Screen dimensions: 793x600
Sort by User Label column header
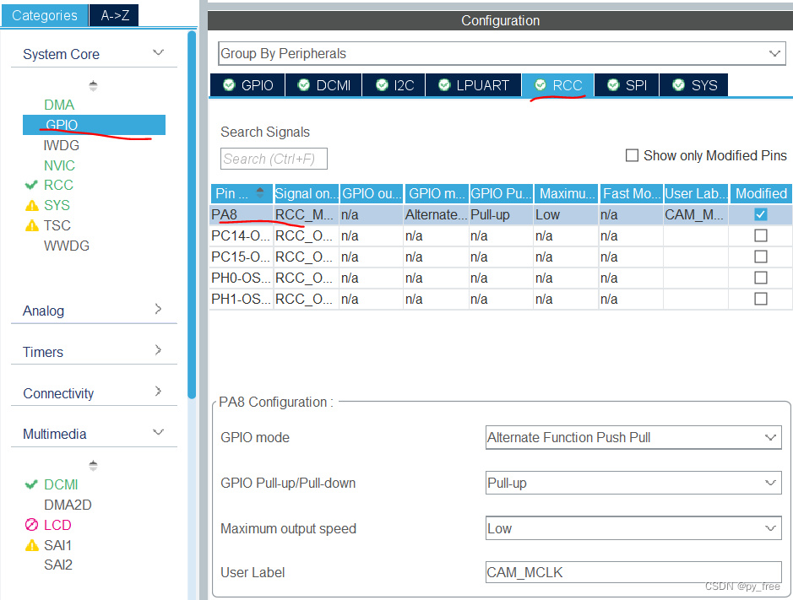coord(696,193)
